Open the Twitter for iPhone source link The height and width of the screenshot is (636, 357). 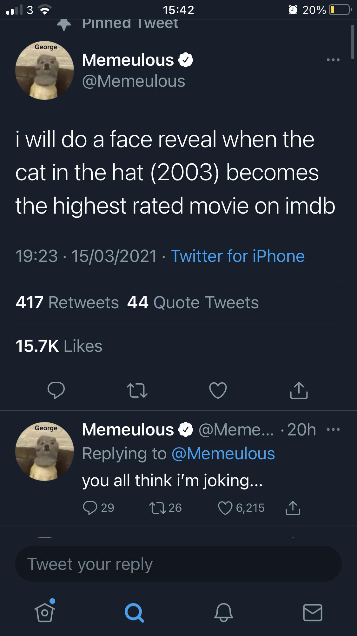237,256
